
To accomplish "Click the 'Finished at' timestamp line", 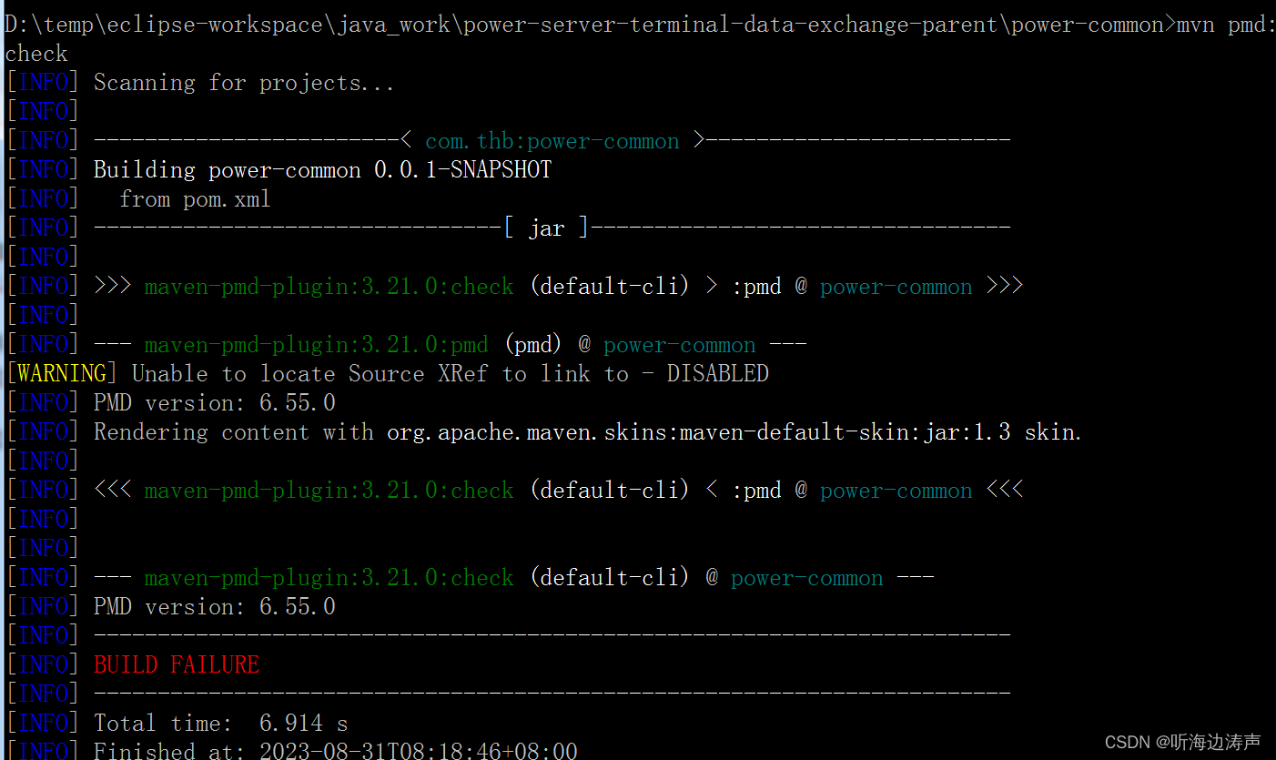I will [336, 751].
